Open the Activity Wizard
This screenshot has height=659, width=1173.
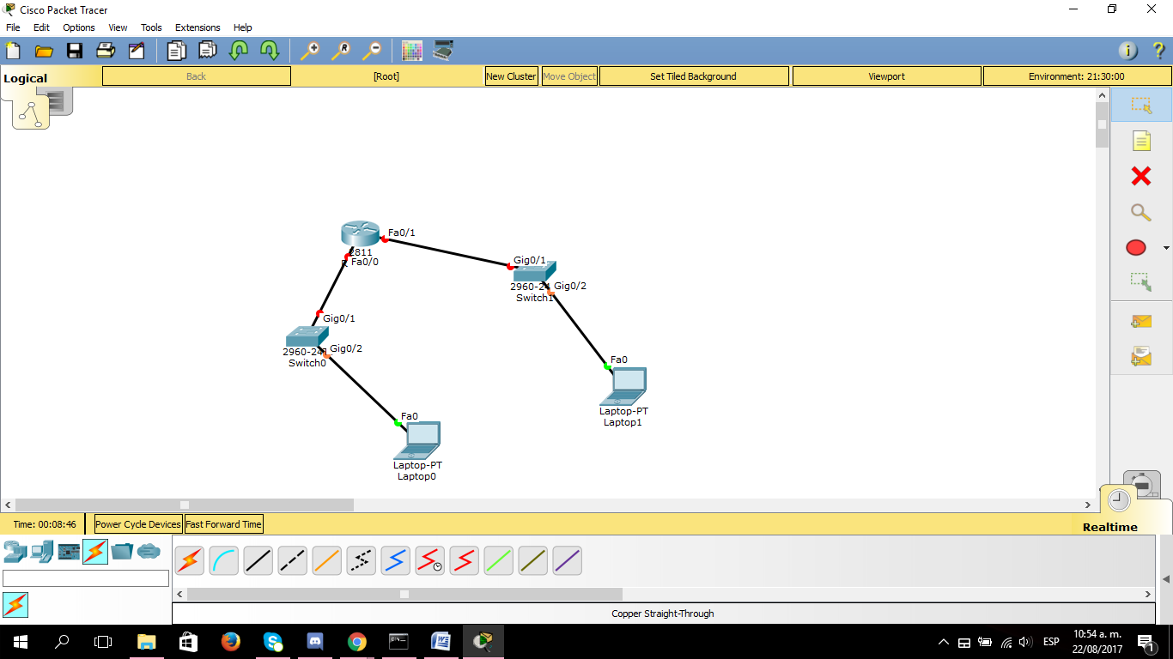tap(136, 51)
